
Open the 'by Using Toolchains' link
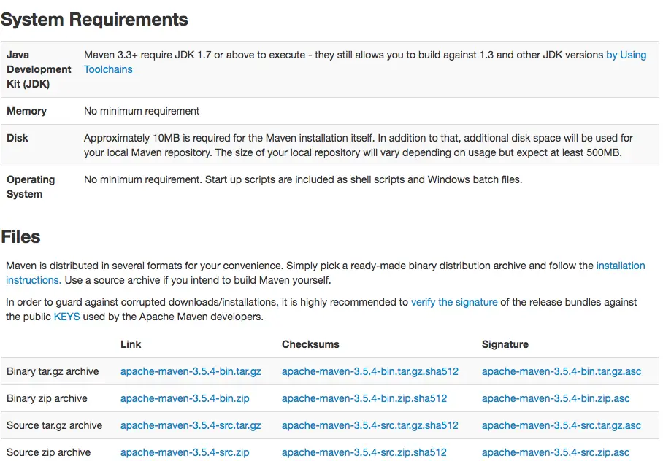[626, 55]
